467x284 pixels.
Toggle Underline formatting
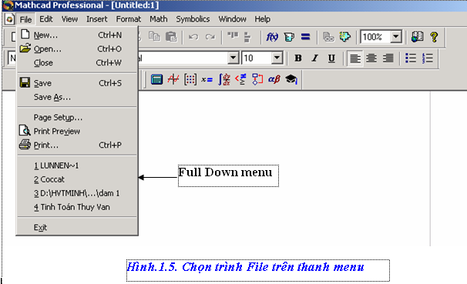point(331,58)
